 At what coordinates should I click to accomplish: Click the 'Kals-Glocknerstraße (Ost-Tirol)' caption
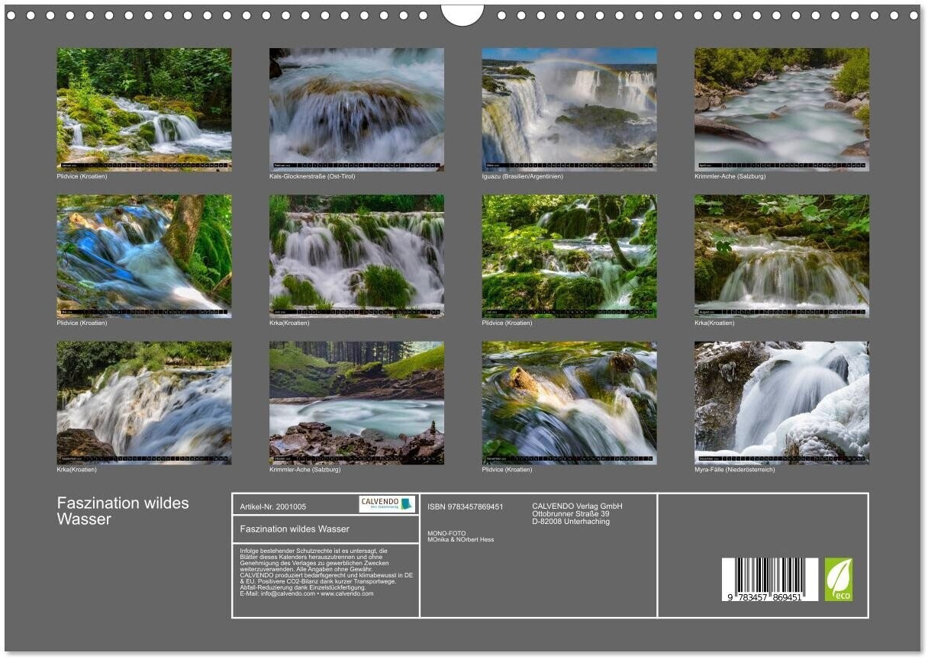(x=312, y=176)
